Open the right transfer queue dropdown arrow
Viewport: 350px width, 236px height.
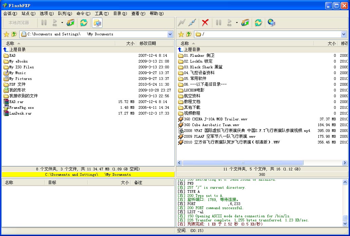coord(237,23)
